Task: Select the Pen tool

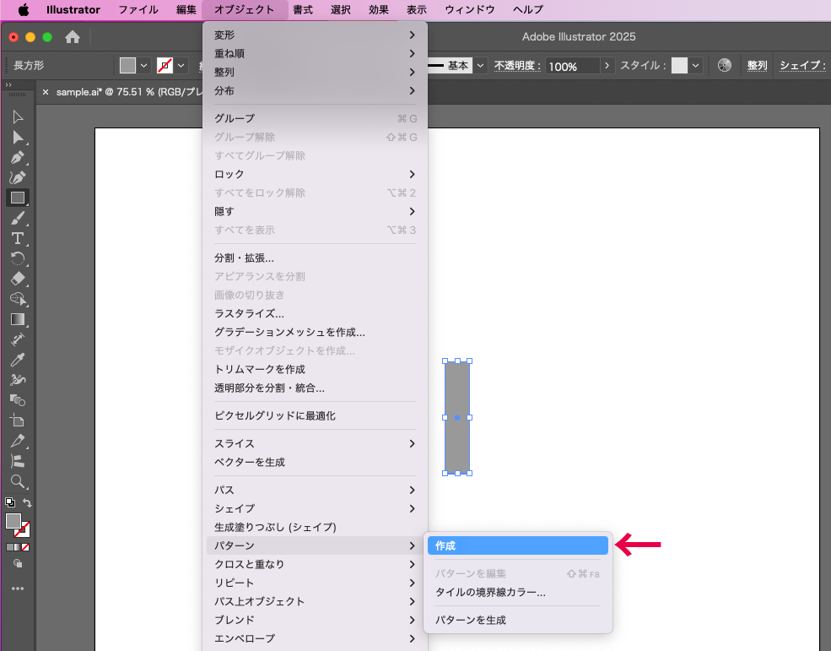Action: (x=18, y=158)
